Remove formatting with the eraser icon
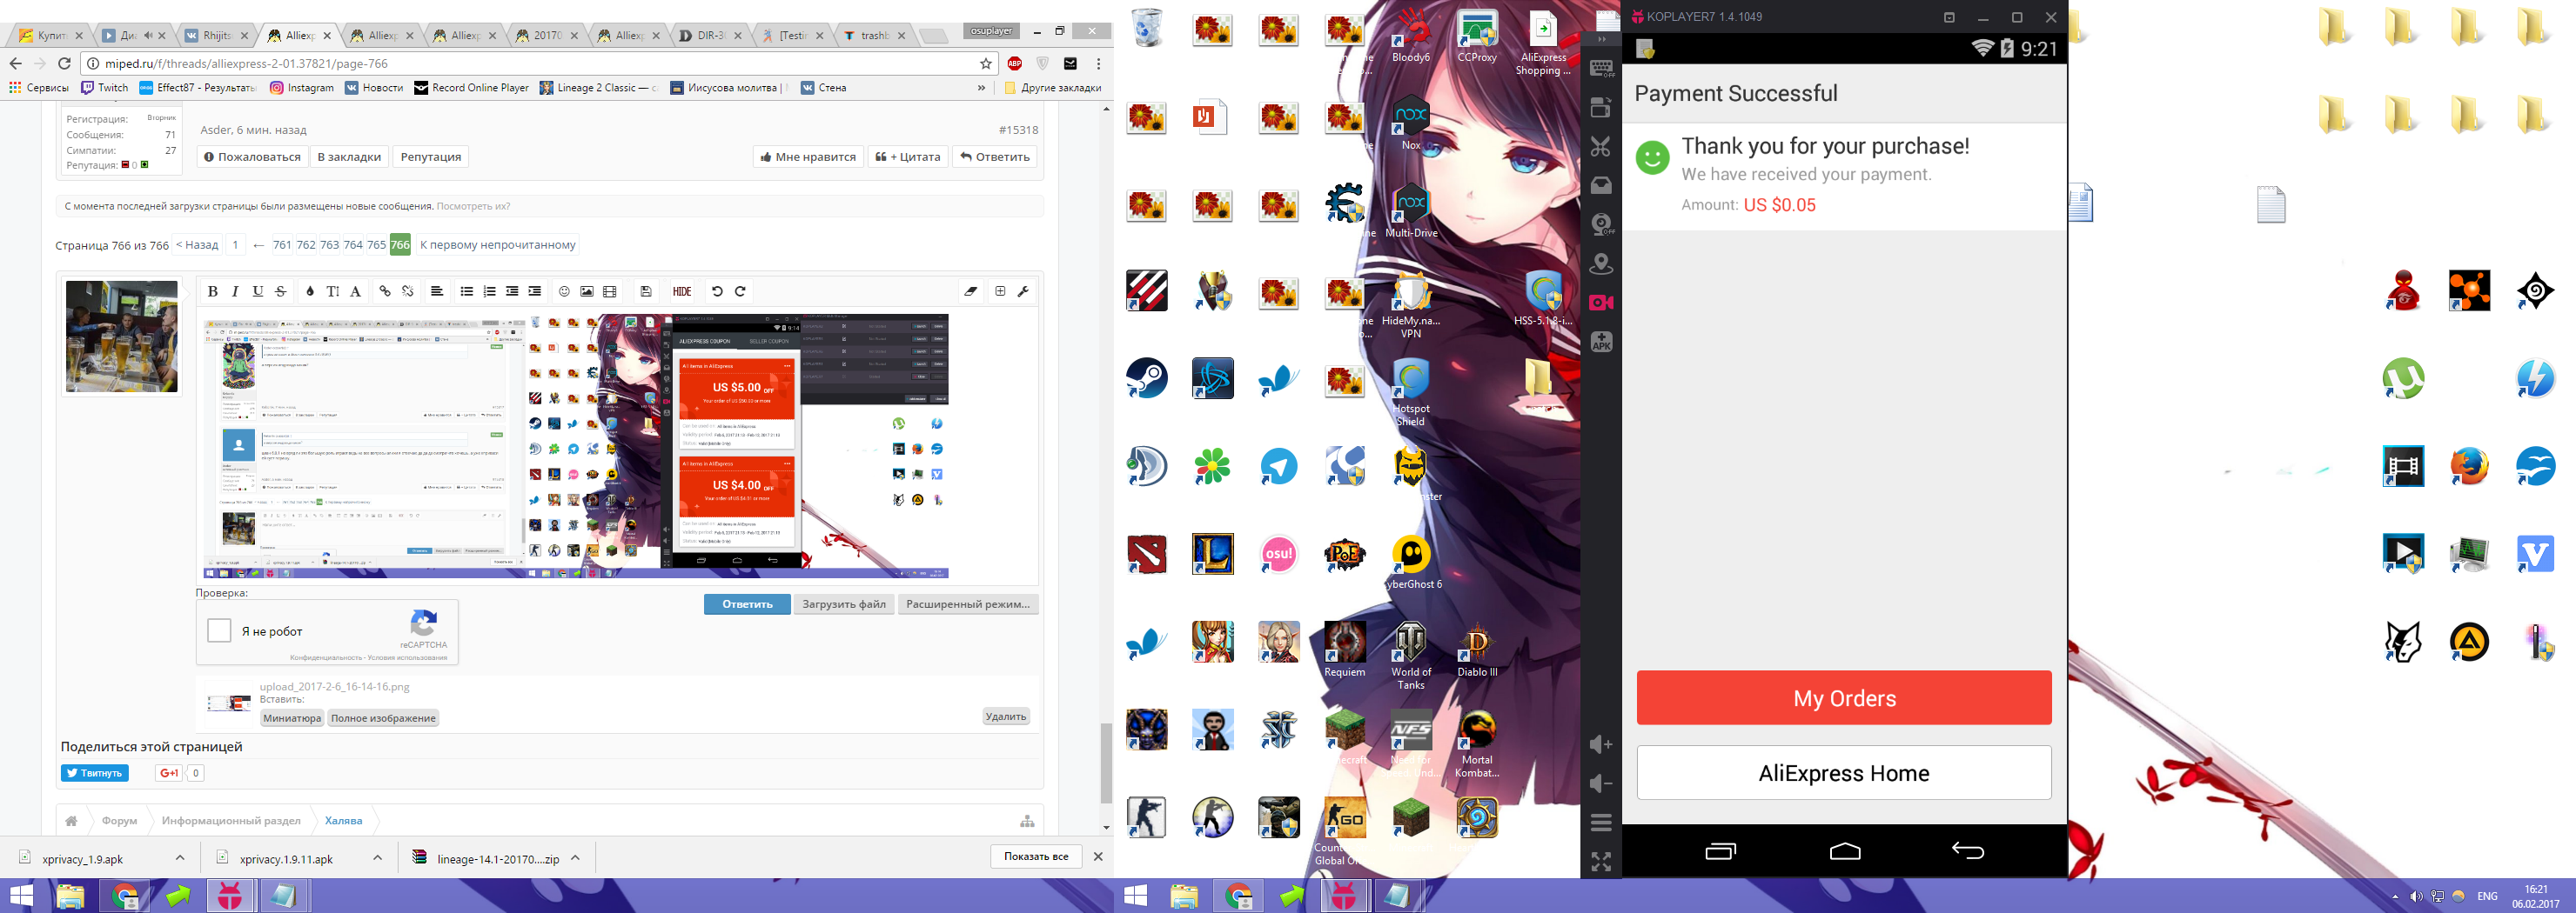This screenshot has height=913, width=2576. [x=971, y=291]
